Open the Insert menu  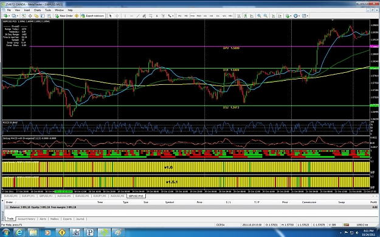27,10
